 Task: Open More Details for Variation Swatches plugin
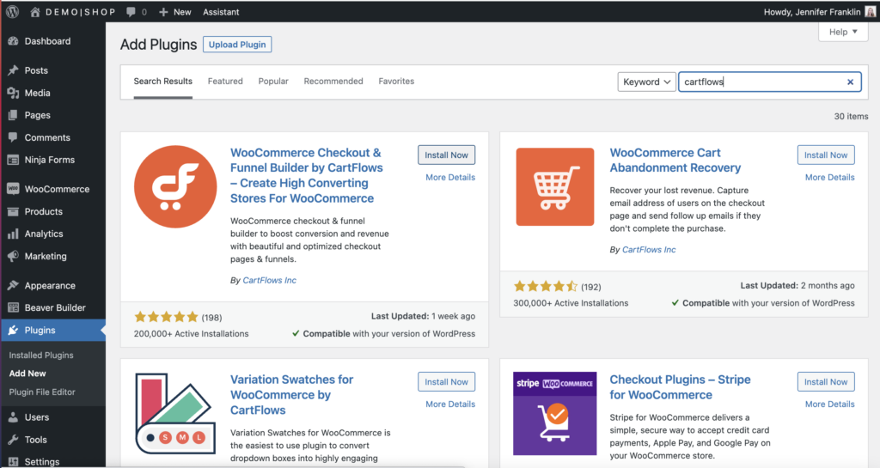[450, 404]
